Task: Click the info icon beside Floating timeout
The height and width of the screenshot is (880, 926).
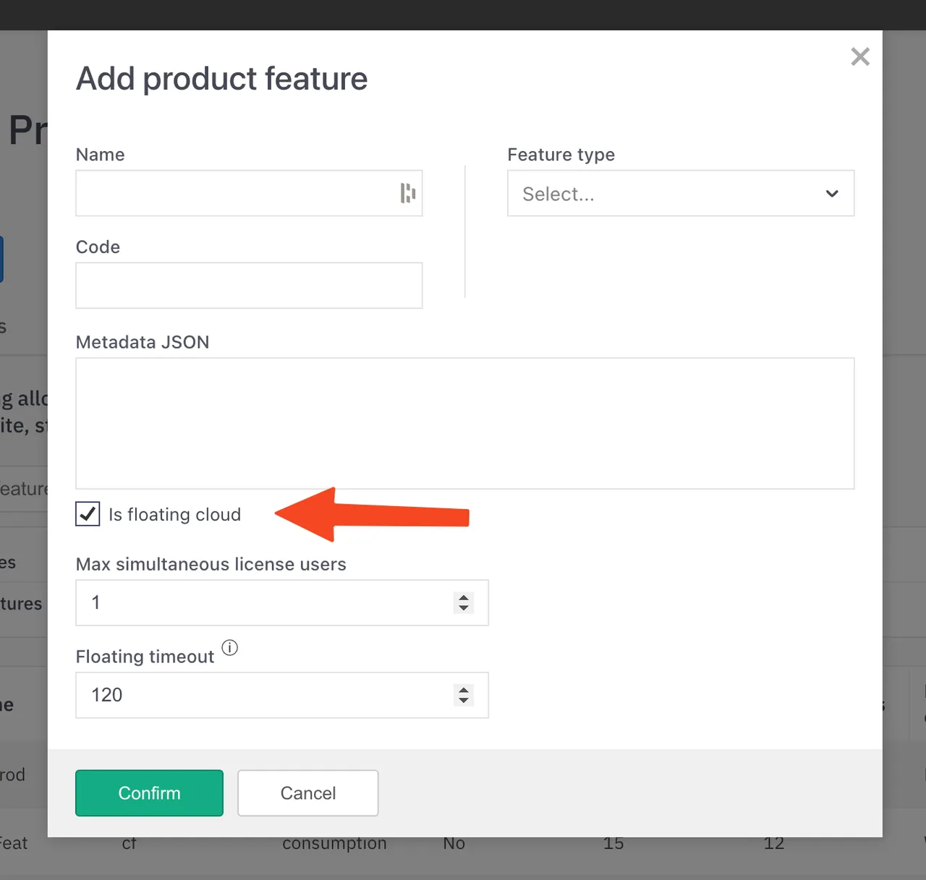Action: point(229,648)
